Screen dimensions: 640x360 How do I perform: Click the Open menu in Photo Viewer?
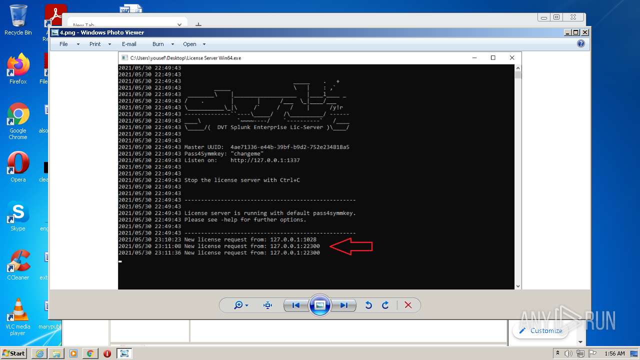click(x=189, y=44)
